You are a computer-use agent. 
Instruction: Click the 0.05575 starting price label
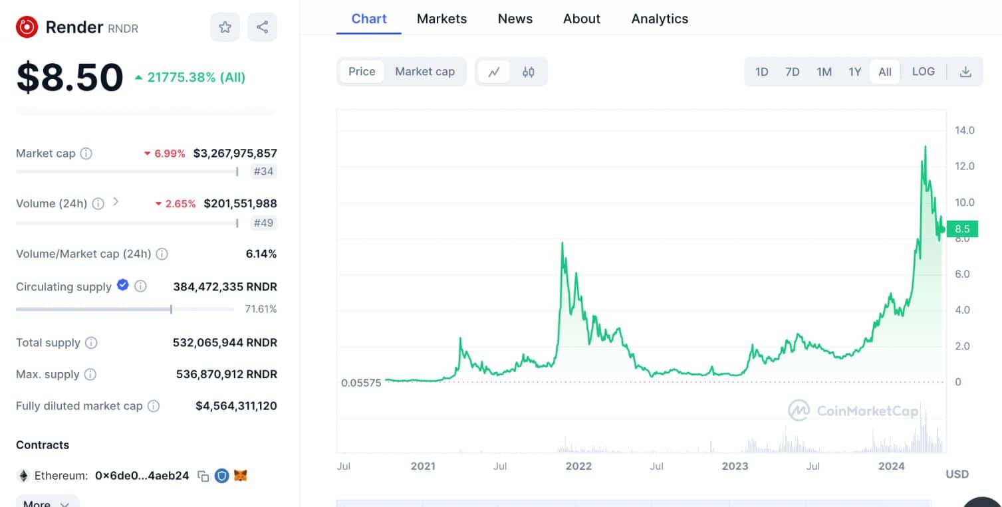(x=361, y=383)
